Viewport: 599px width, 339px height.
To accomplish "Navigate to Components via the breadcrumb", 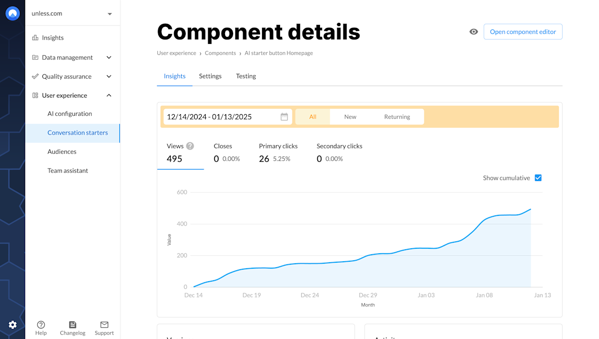I will coord(220,53).
